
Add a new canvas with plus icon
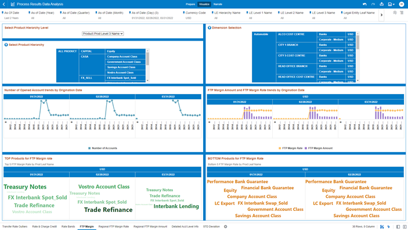(226, 227)
